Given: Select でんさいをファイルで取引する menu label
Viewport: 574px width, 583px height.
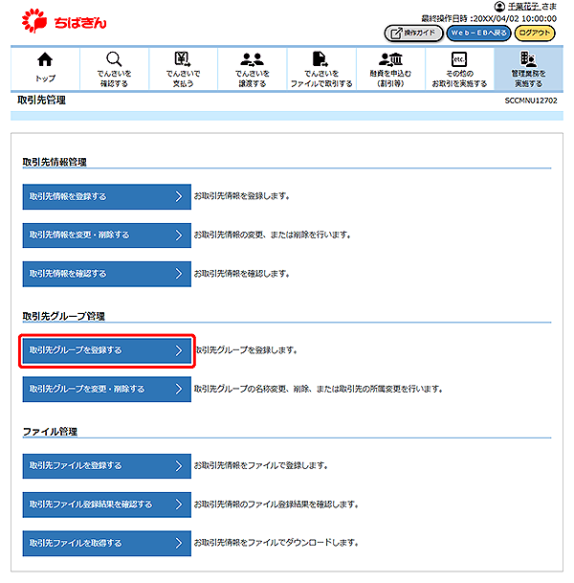Looking at the screenshot, I should click(321, 78).
